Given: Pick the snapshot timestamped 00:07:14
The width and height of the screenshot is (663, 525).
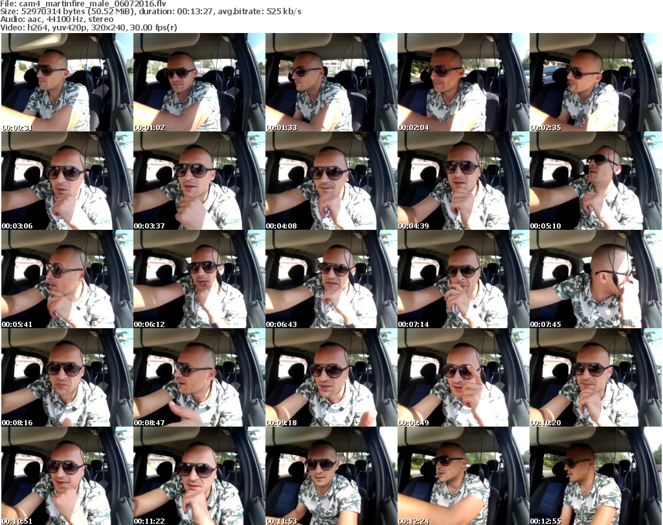Looking at the screenshot, I should 463,279.
